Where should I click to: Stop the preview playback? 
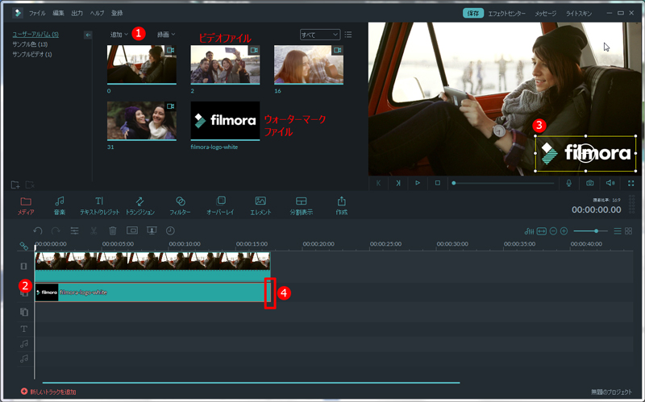coord(437,184)
